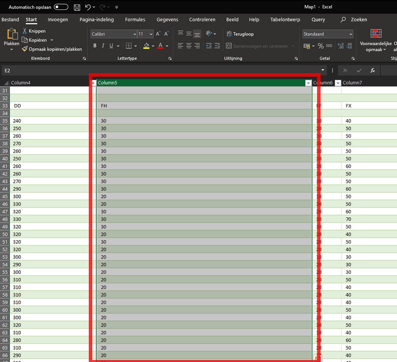Toggle italic formatting
397x362 pixels.
click(103, 46)
